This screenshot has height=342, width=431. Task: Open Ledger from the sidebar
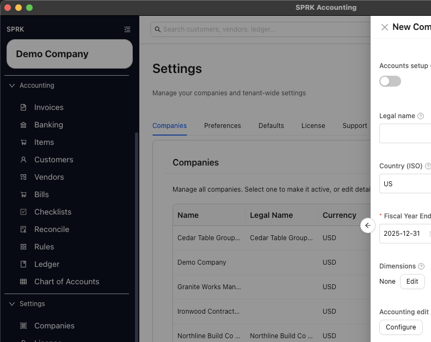[x=47, y=264]
